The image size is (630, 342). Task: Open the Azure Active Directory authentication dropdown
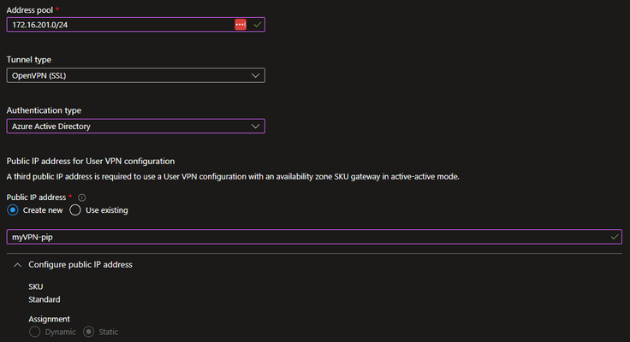click(136, 126)
